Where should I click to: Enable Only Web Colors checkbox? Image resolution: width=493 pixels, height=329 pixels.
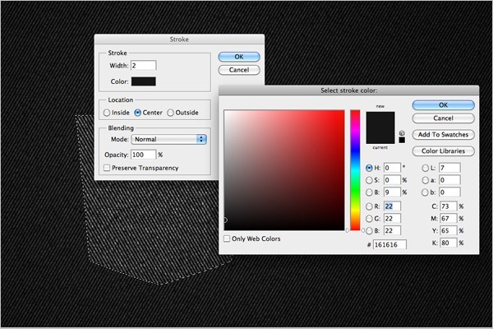coord(227,239)
